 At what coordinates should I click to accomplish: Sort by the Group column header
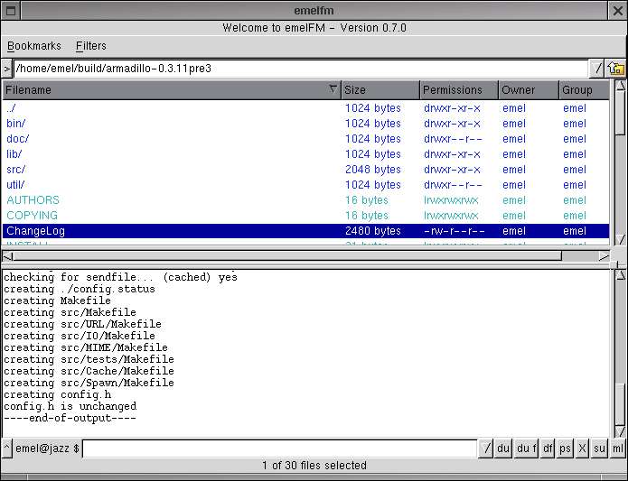(x=584, y=90)
